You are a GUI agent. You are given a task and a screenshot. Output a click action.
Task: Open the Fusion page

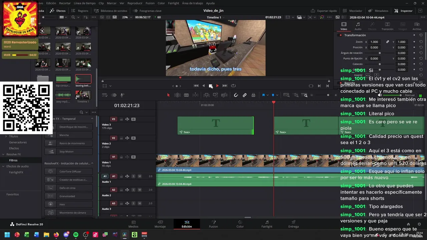[x=213, y=224]
